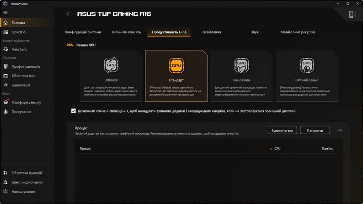This screenshot has width=363, height=204.
Task: Select the Еко-режим GPU leaf icon
Action: coord(241,65)
